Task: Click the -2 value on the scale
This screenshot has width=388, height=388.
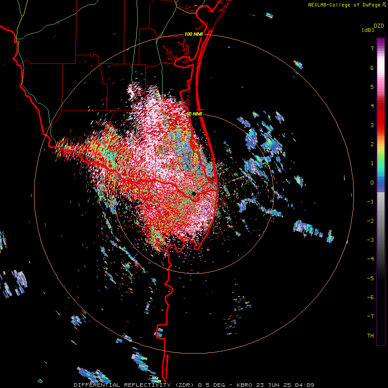Action: 370,221
